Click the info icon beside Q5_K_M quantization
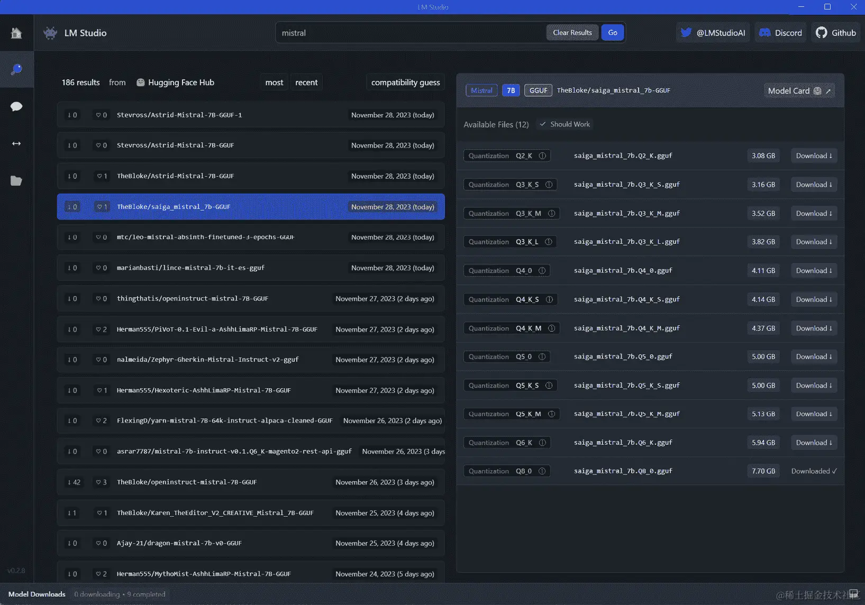The image size is (865, 605). [x=551, y=414]
